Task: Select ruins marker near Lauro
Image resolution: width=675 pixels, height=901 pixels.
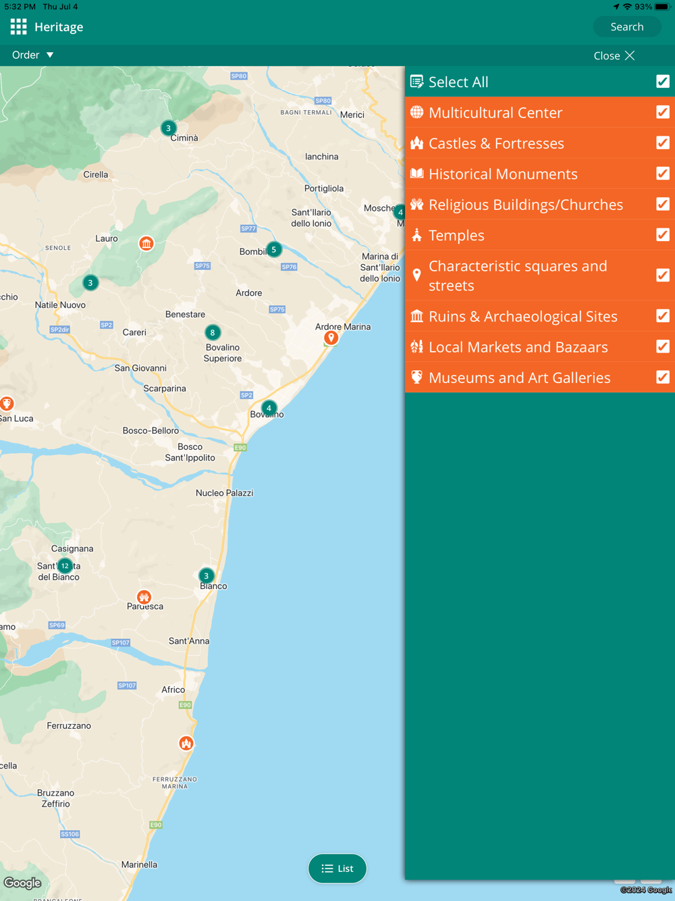Action: tap(146, 243)
